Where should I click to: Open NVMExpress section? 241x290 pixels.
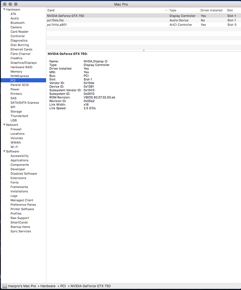[x=20, y=76]
